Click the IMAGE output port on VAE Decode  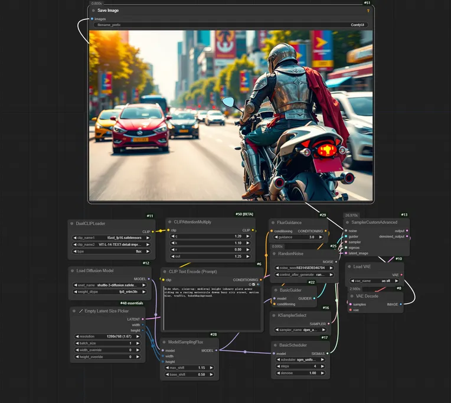tap(401, 304)
